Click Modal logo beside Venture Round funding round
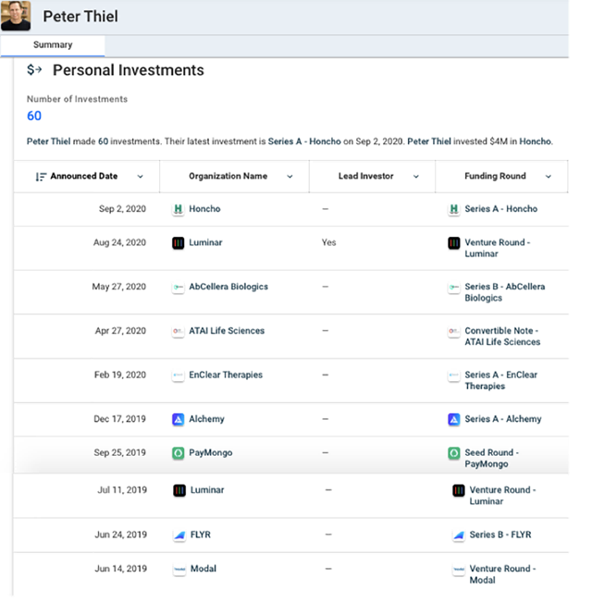This screenshot has height=615, width=592. click(x=459, y=569)
